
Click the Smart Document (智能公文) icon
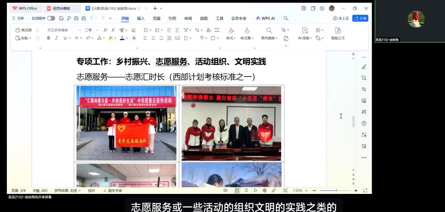(x=338, y=33)
